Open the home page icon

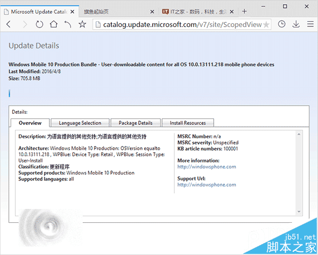pyautogui.click(x=54, y=24)
